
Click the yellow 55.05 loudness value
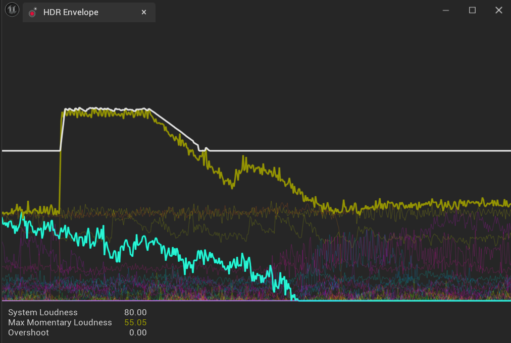pyautogui.click(x=135, y=322)
